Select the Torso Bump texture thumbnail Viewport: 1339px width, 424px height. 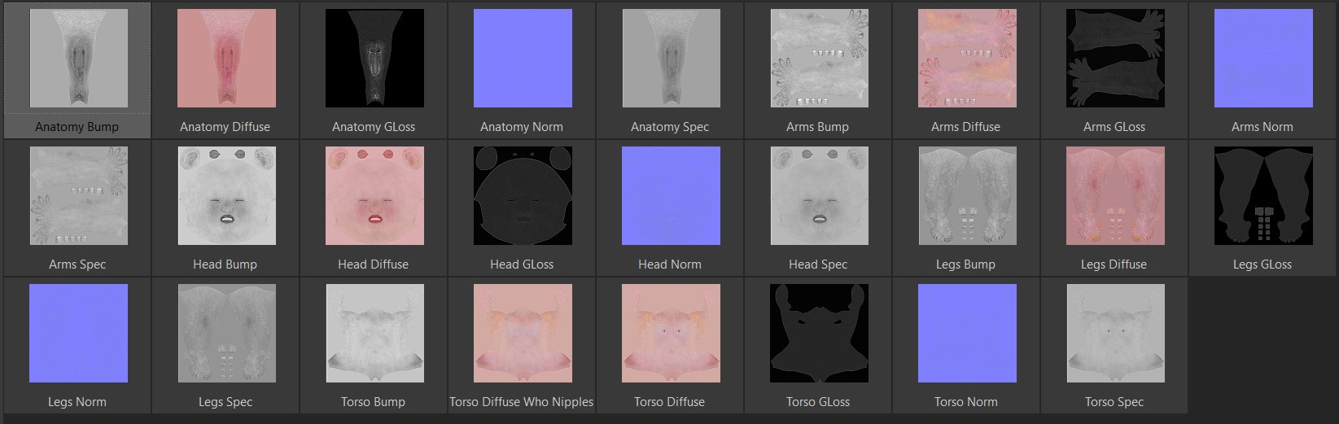tap(374, 334)
